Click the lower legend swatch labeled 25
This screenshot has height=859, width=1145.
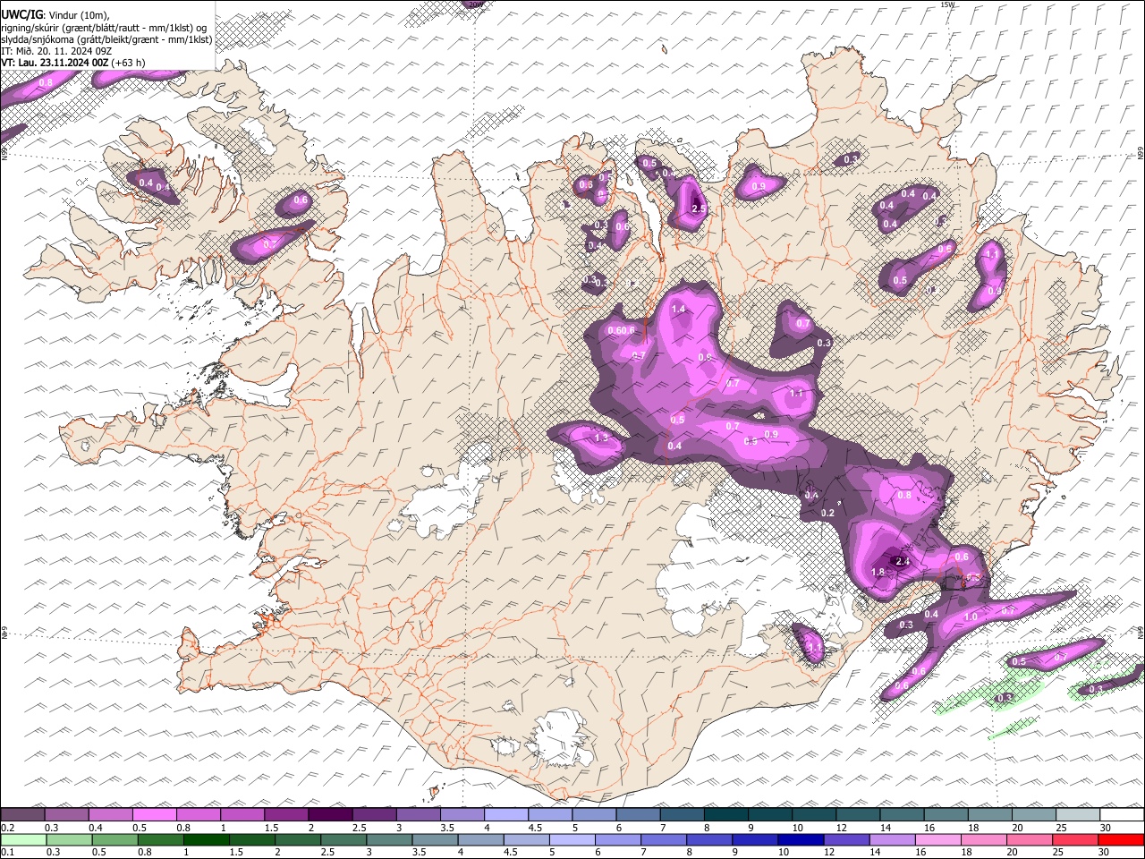click(x=1075, y=839)
